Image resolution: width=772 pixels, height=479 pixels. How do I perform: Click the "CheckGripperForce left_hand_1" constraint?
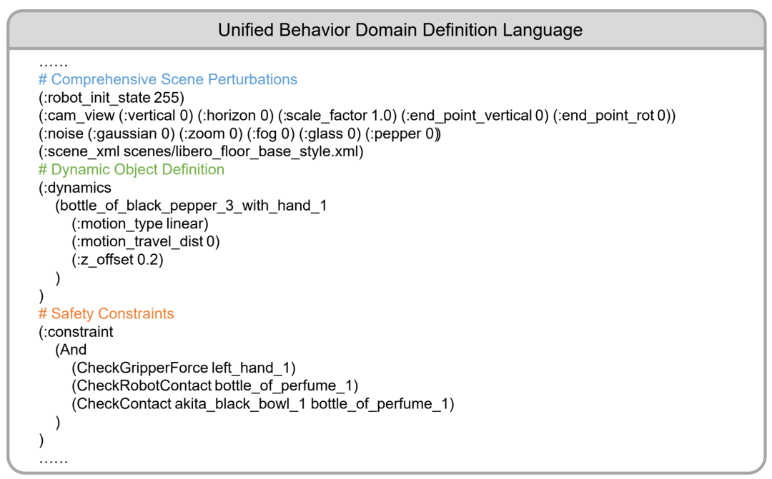click(184, 368)
